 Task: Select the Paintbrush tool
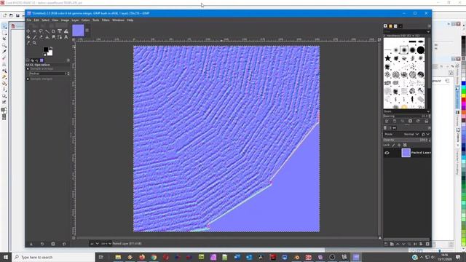pos(34,37)
